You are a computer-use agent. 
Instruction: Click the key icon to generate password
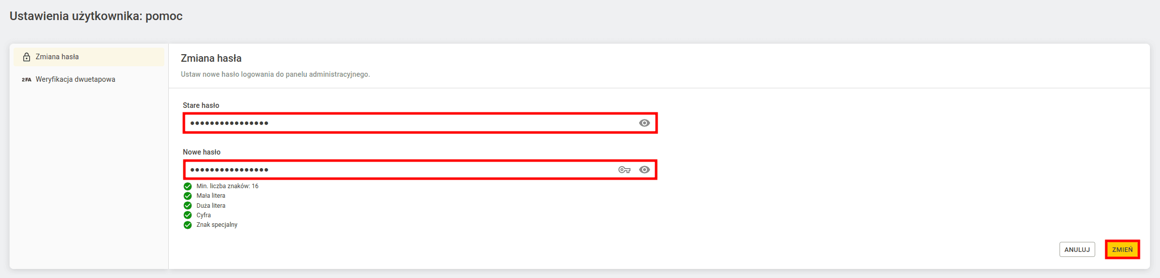(624, 170)
